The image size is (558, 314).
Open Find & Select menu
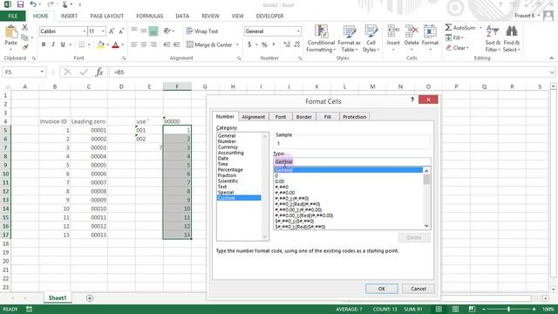pyautogui.click(x=512, y=38)
